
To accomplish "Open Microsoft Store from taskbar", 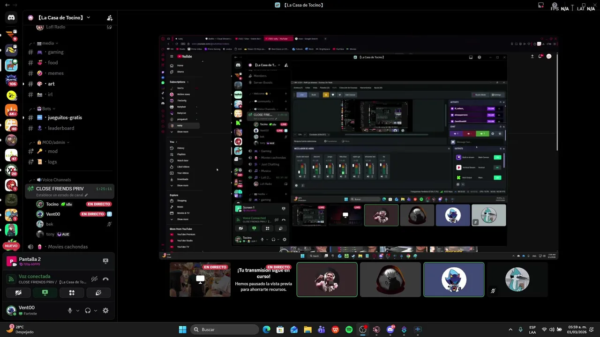I will click(280, 330).
